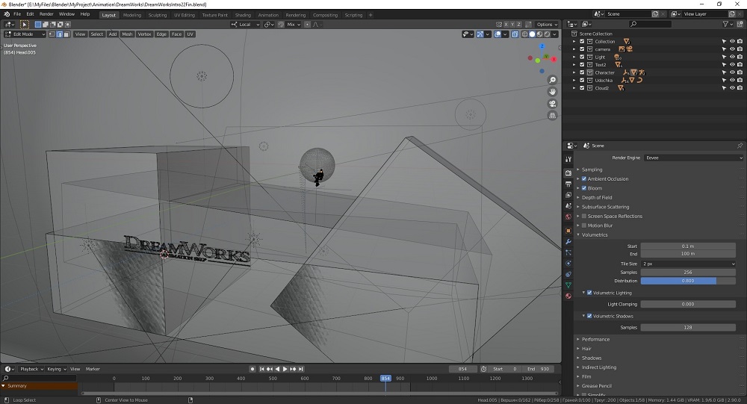Open the Playback menu in timeline
Viewport: 747px width, 404px height.
31,369
